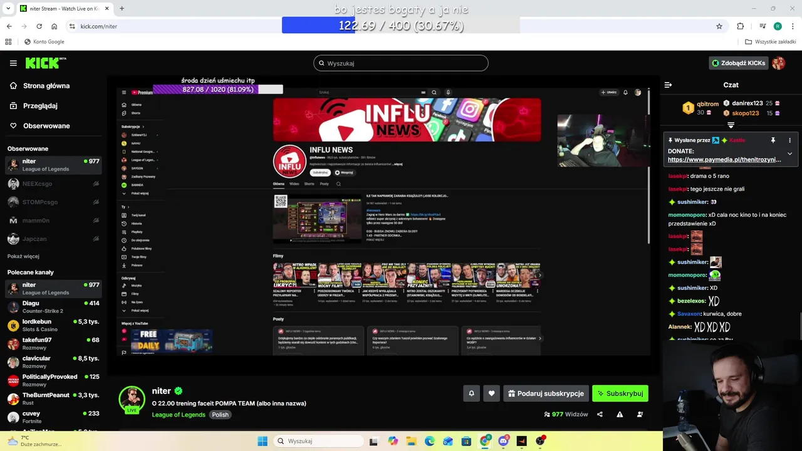Open Chrome media control icon
The image size is (802, 451).
click(763, 26)
